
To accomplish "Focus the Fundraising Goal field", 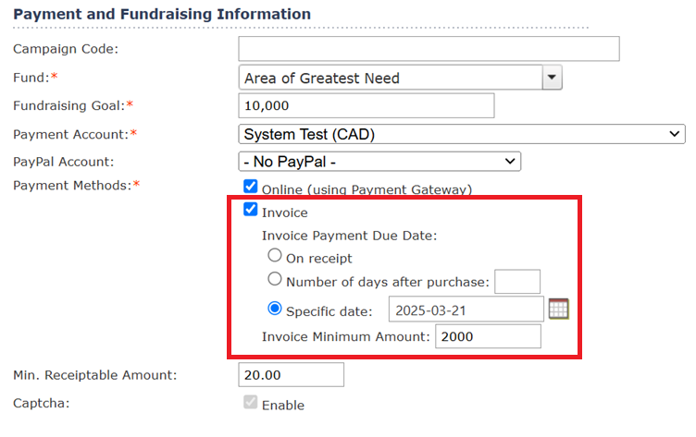I will point(367,105).
